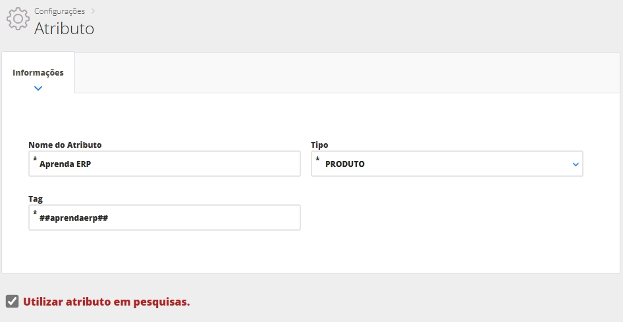The width and height of the screenshot is (623, 322).
Task: Open the Configurações breadcrumb link
Action: (59, 11)
